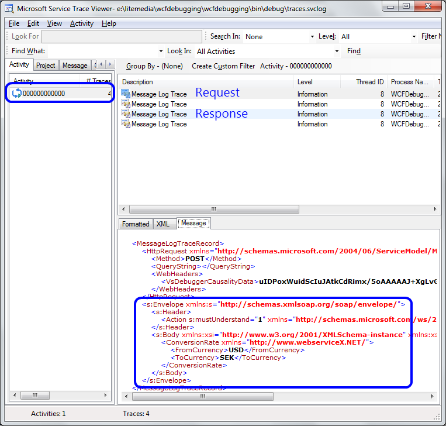Sort by the Level column header
The height and width of the screenshot is (426, 446).
click(317, 82)
